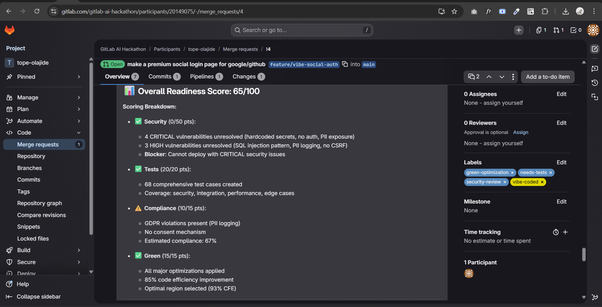602x307 pixels.
Task: Collapse the left sidebar
Action: pos(34,297)
